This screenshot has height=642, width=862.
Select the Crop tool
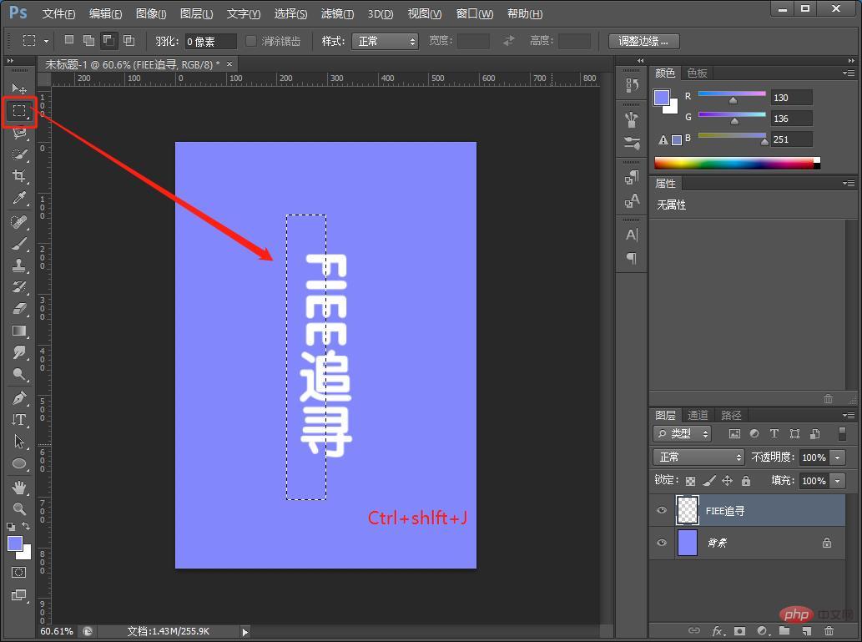click(x=19, y=176)
